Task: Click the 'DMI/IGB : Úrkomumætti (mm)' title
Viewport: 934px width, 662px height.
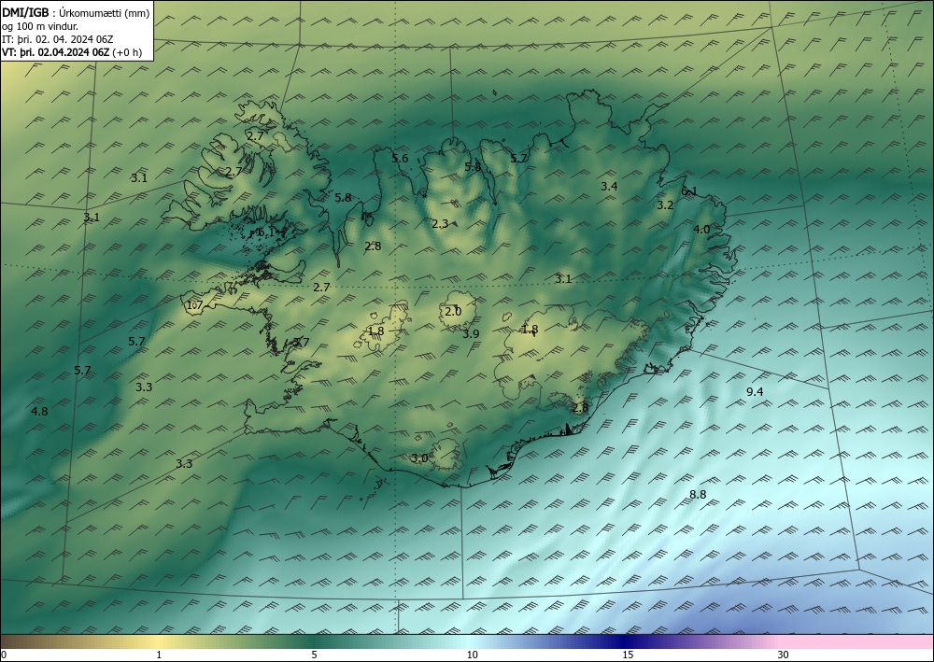Action: point(76,13)
